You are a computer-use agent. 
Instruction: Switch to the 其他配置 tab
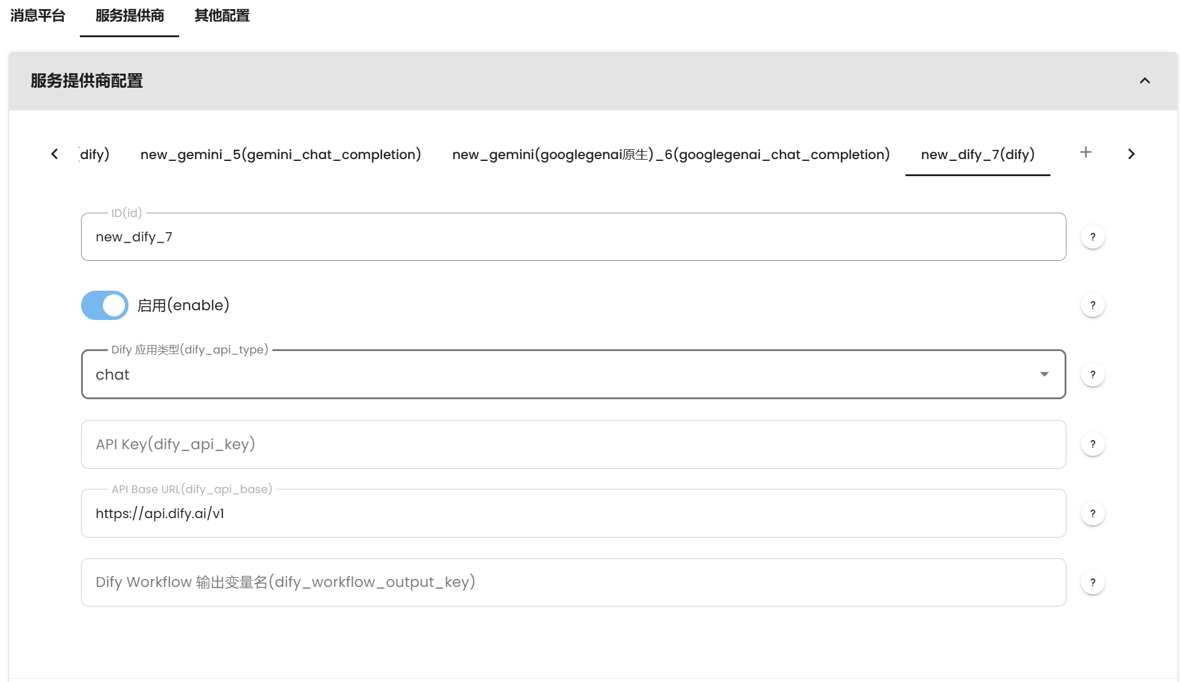pos(222,16)
